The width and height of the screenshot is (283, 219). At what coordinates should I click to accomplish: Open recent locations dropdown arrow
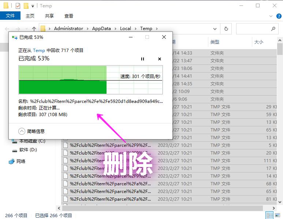click(26, 29)
